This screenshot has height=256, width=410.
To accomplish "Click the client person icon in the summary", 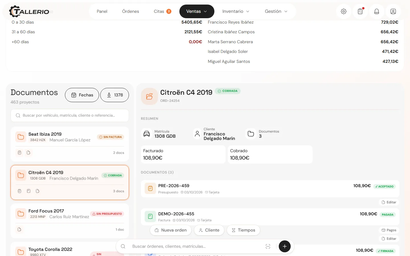I will pos(197,134).
